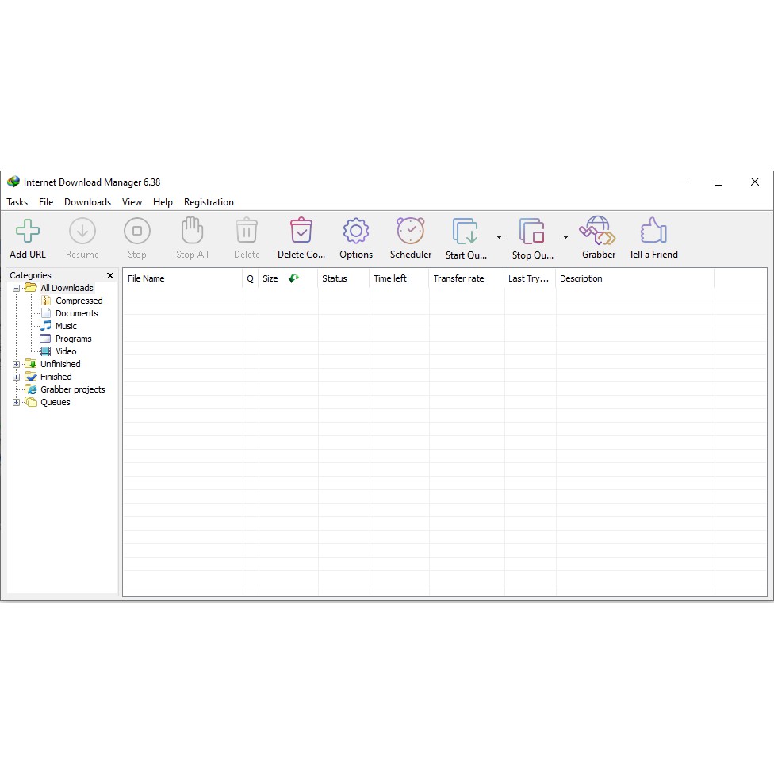Open Options gear icon
This screenshot has width=774, height=774.
(356, 231)
